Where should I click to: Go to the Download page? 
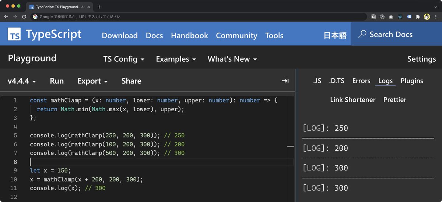[120, 35]
